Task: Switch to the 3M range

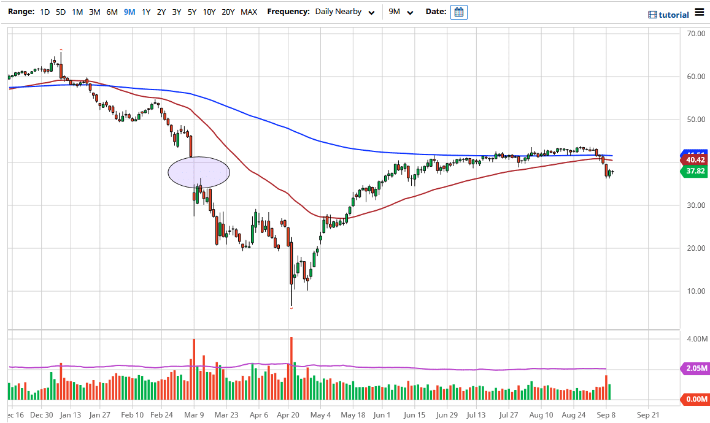Action: [x=93, y=12]
